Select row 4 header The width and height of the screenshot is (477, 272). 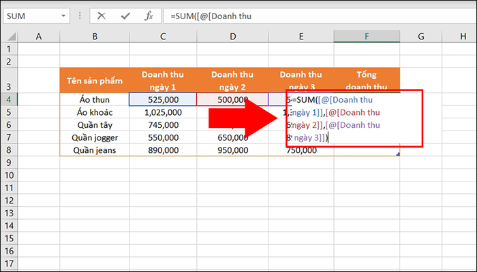pos(9,99)
